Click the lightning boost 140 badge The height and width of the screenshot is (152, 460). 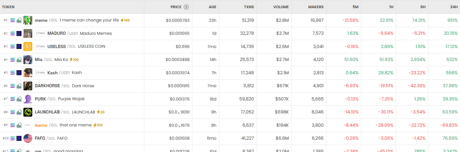click(x=125, y=20)
